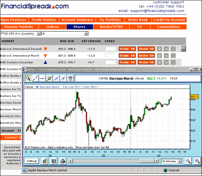Click the 552.1 price tag on chart axis
Viewport: 202px width, 176px height.
(x=194, y=97)
